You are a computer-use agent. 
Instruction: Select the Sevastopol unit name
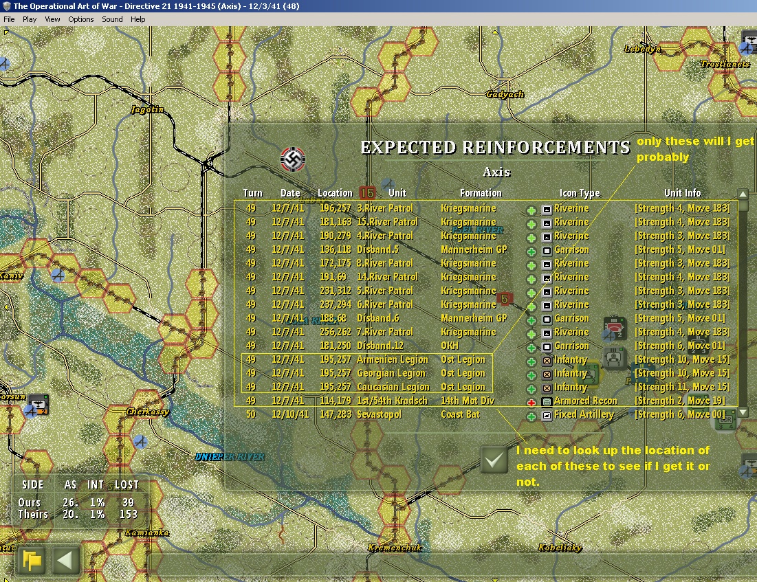[379, 414]
